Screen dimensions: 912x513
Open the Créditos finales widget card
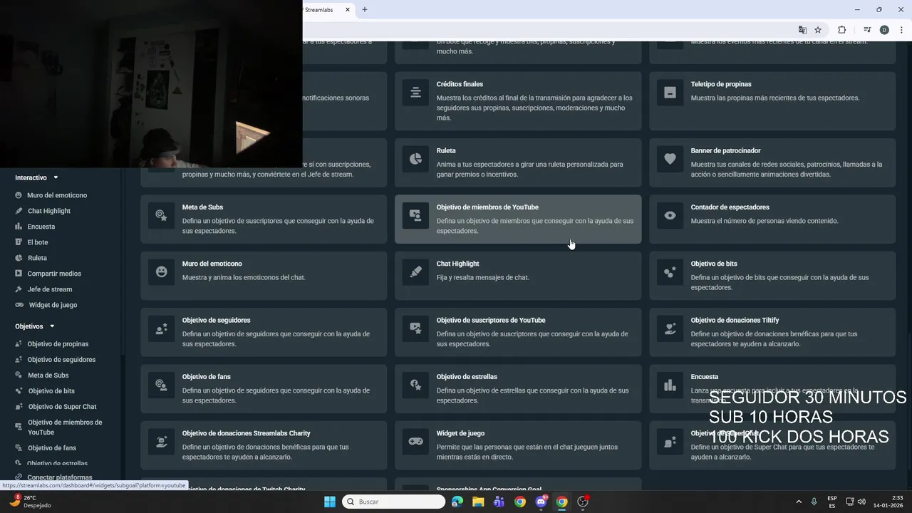pos(518,100)
